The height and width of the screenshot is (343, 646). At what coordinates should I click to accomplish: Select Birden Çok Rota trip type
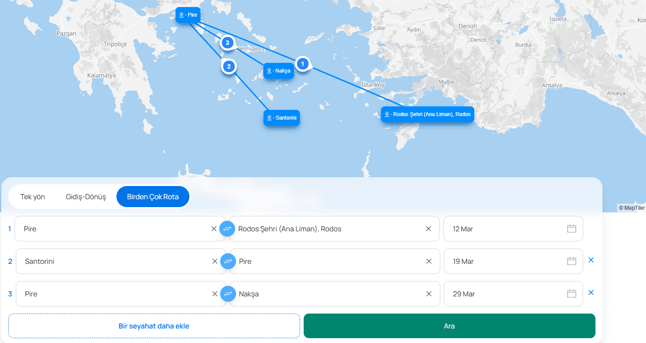153,197
